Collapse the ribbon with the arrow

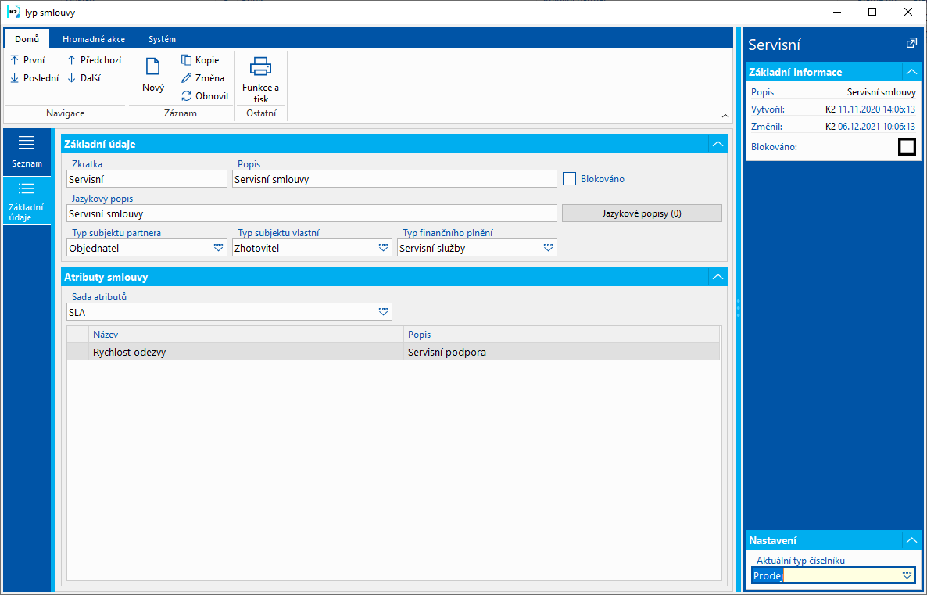click(725, 116)
